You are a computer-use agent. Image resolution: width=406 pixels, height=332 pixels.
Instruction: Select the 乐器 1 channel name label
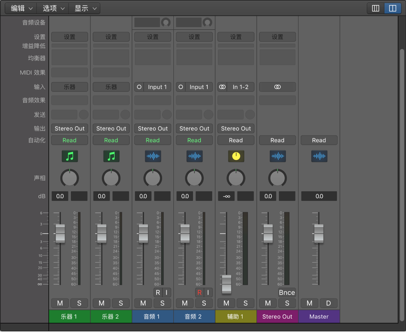pyautogui.click(x=70, y=317)
